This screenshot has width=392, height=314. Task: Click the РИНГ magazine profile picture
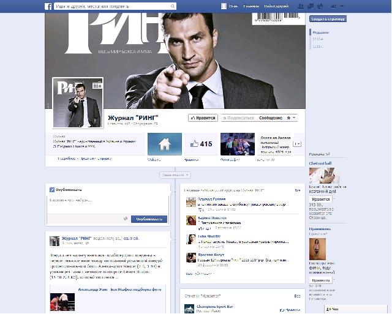[x=77, y=102]
